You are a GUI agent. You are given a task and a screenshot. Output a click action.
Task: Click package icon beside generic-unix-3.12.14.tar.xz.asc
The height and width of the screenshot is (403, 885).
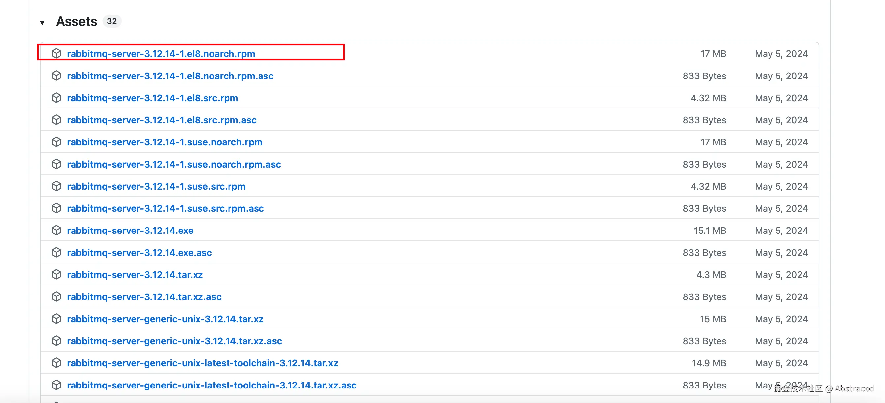pos(56,341)
